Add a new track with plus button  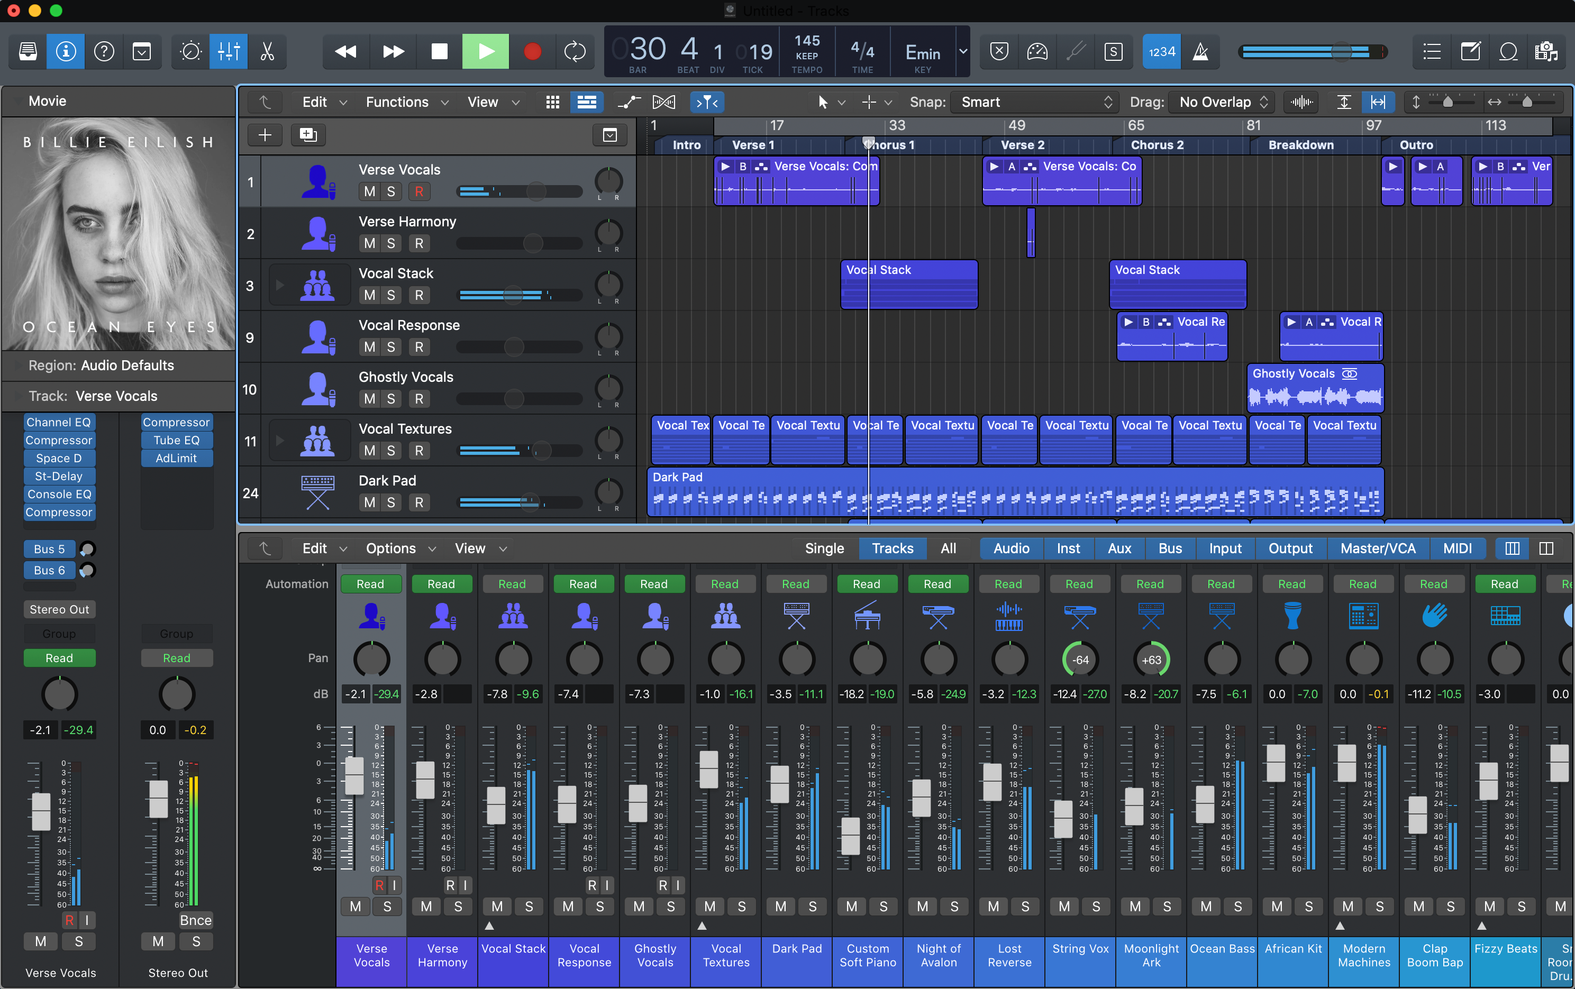[265, 135]
